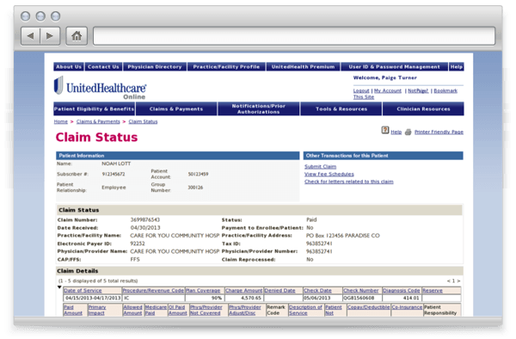Click the Logout link

pyautogui.click(x=361, y=91)
